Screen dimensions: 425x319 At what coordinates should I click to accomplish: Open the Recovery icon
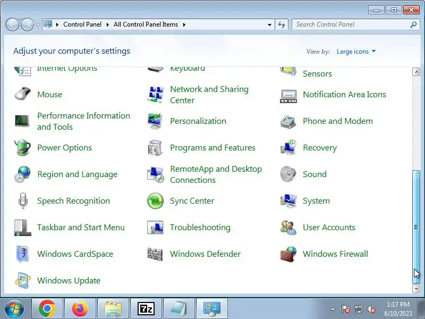[x=288, y=147]
